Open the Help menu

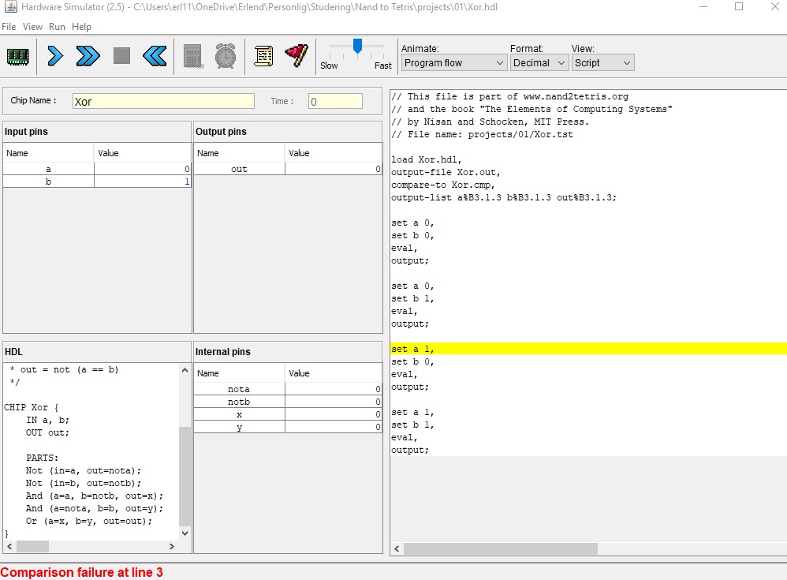[x=82, y=27]
